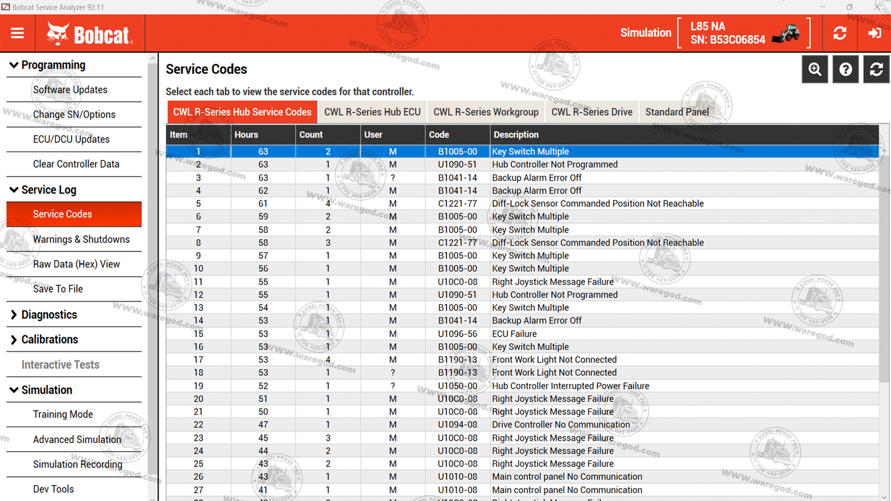The image size is (891, 501).
Task: Click the table scrollbar up arrow
Action: [885, 150]
